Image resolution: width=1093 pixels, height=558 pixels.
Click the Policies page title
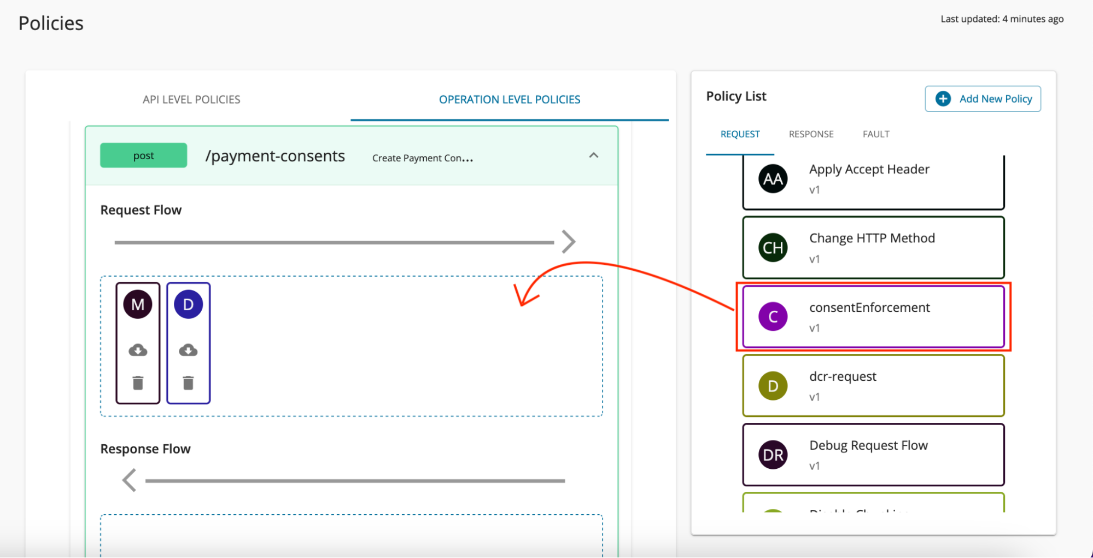point(51,24)
